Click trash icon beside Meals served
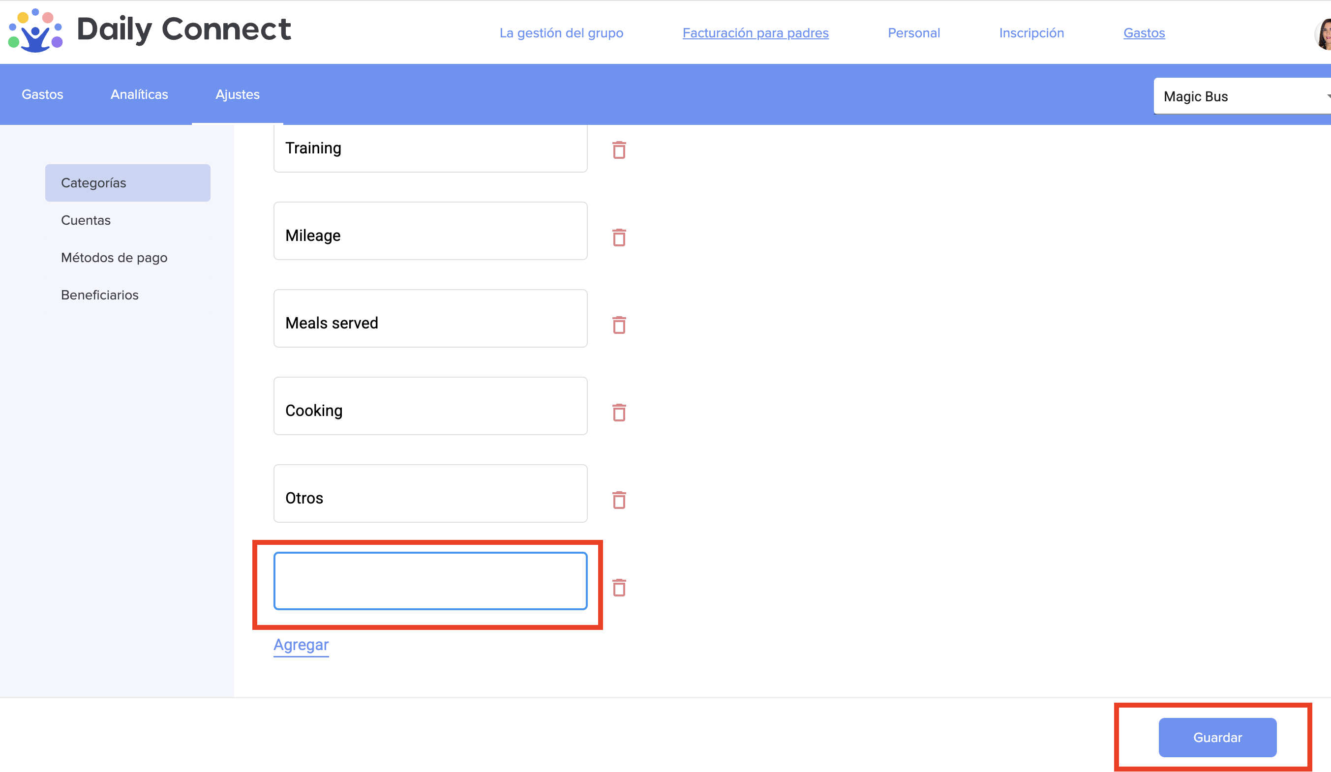 [618, 326]
